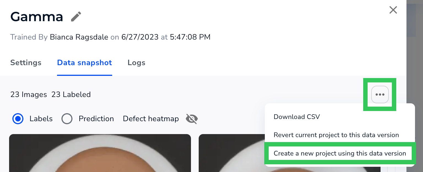Click the 23 Labeled image count
The image size is (423, 172).
pos(71,95)
